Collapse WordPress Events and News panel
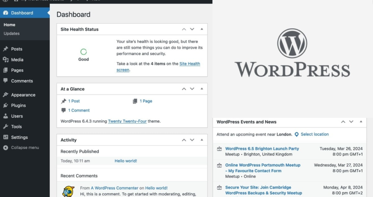Viewport: 373px width, 197px height. coord(361,121)
